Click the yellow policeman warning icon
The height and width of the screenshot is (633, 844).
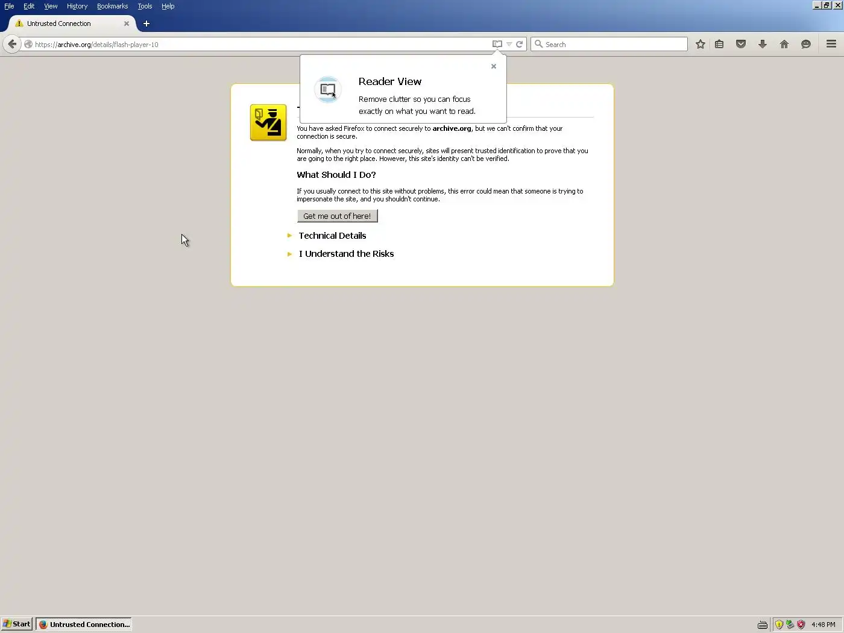[x=268, y=122]
